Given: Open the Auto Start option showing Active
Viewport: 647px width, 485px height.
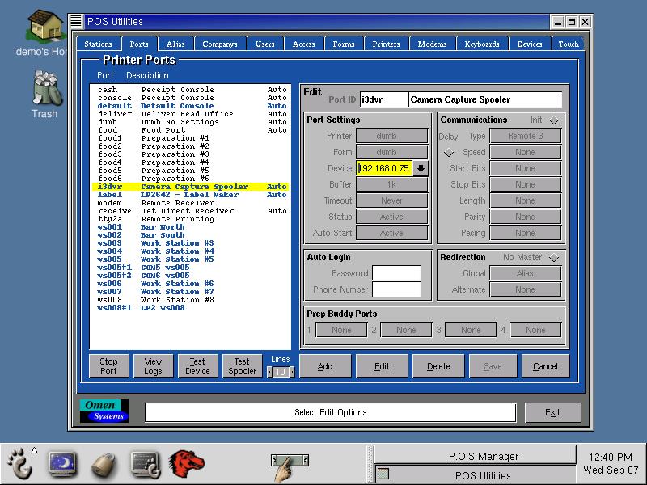Looking at the screenshot, I should [392, 233].
